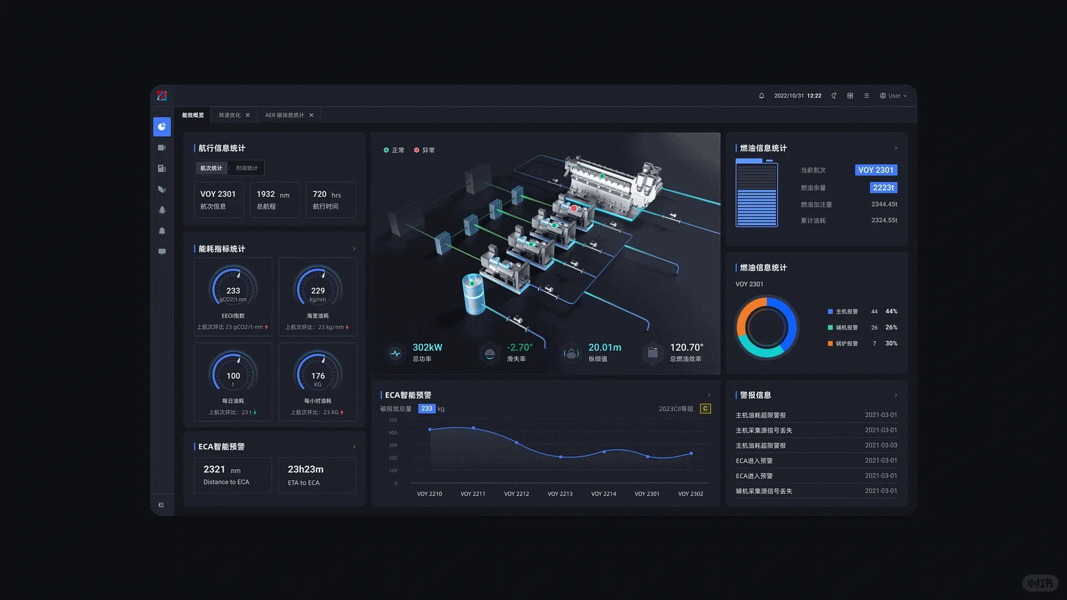Click the monitor screen sidebar icon
Viewport: 1067px width, 600px height.
pyautogui.click(x=162, y=252)
